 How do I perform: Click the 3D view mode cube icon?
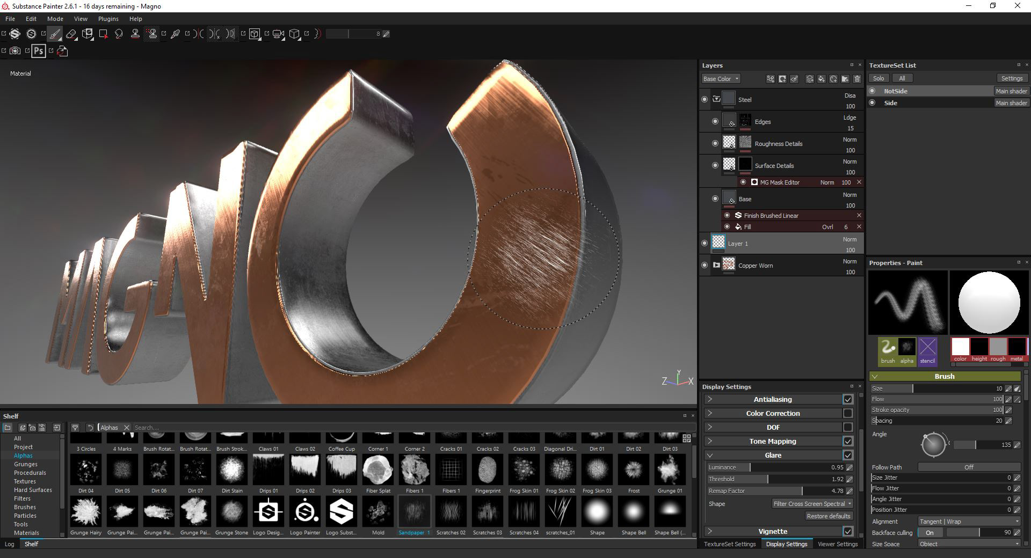click(x=255, y=34)
